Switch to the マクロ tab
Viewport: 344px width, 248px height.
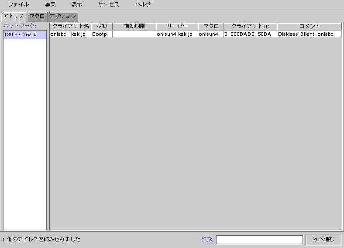pyautogui.click(x=37, y=17)
